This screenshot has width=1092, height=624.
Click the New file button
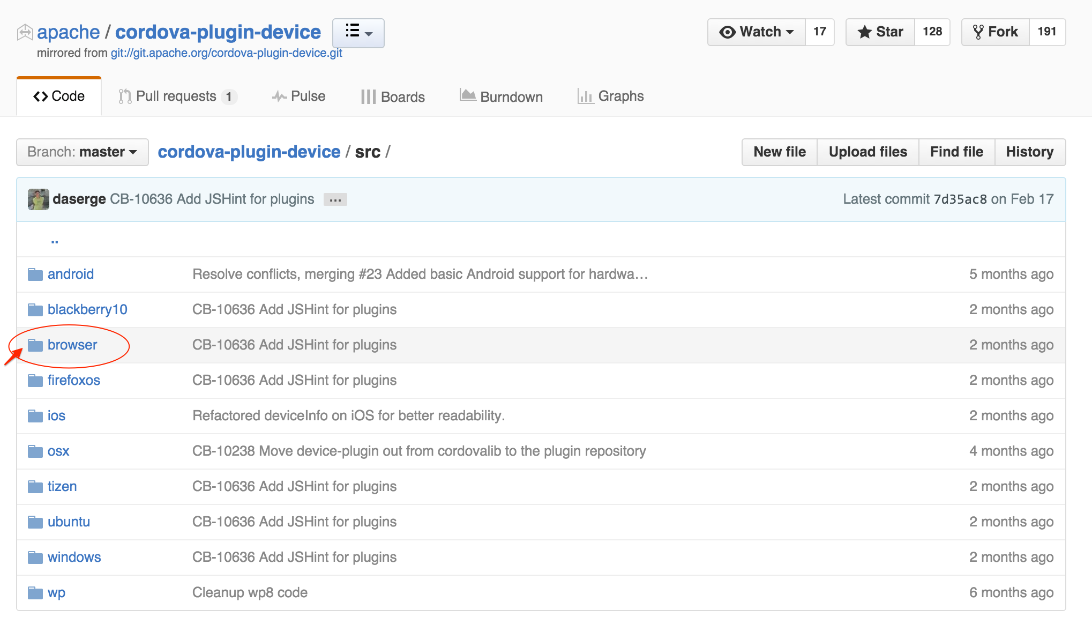pyautogui.click(x=780, y=152)
